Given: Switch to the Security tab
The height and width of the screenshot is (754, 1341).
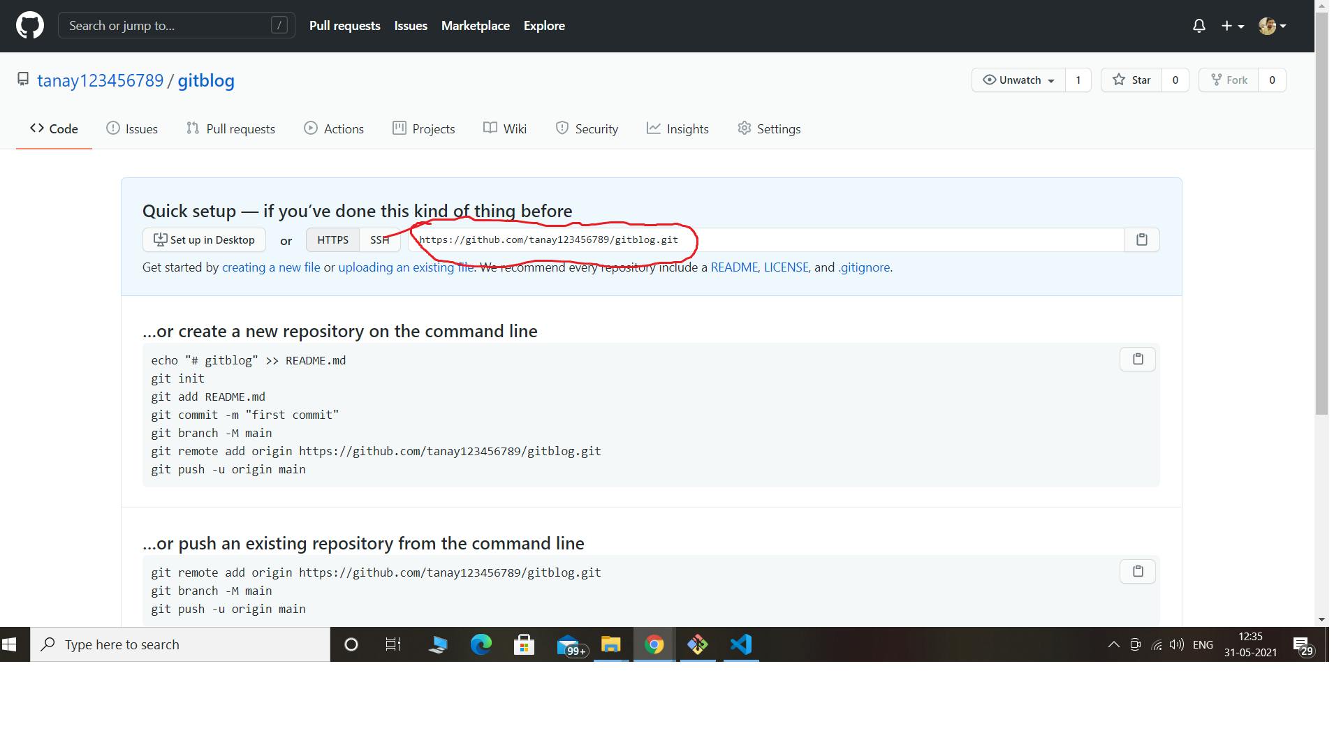Looking at the screenshot, I should [x=587, y=129].
